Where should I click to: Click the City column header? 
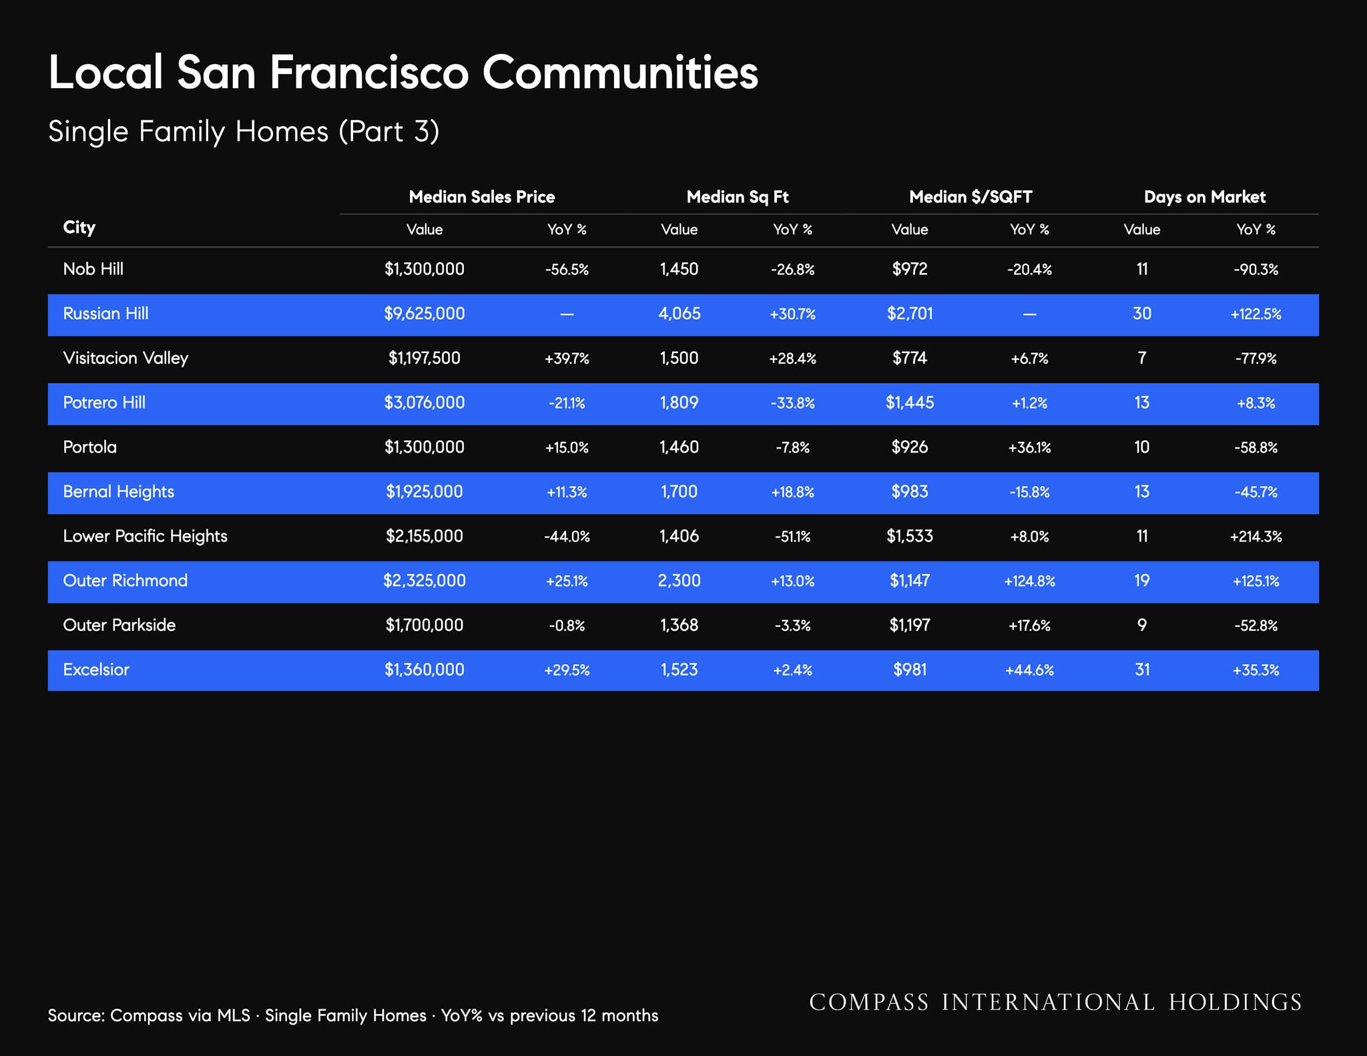[x=79, y=228]
